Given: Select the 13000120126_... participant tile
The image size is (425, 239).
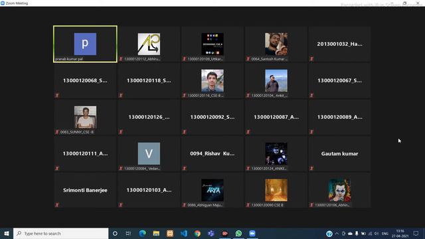Looking at the screenshot, I should 149,117.
